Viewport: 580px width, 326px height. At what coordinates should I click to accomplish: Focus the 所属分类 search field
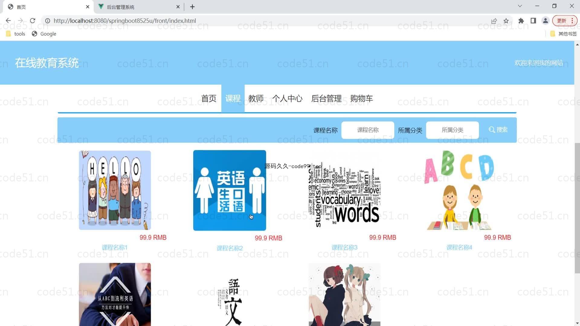(x=452, y=130)
